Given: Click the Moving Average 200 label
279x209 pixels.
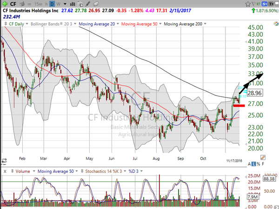Looking at the screenshot, I should [x=183, y=24].
